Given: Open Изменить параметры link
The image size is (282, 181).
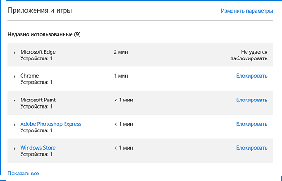Looking at the screenshot, I should (247, 11).
